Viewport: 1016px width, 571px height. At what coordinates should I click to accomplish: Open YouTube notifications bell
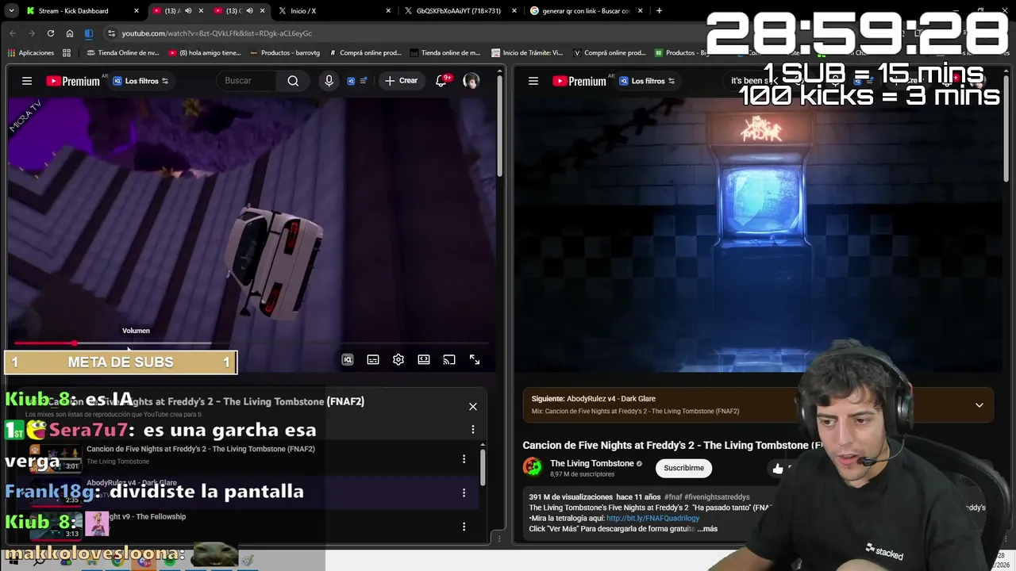pos(441,81)
